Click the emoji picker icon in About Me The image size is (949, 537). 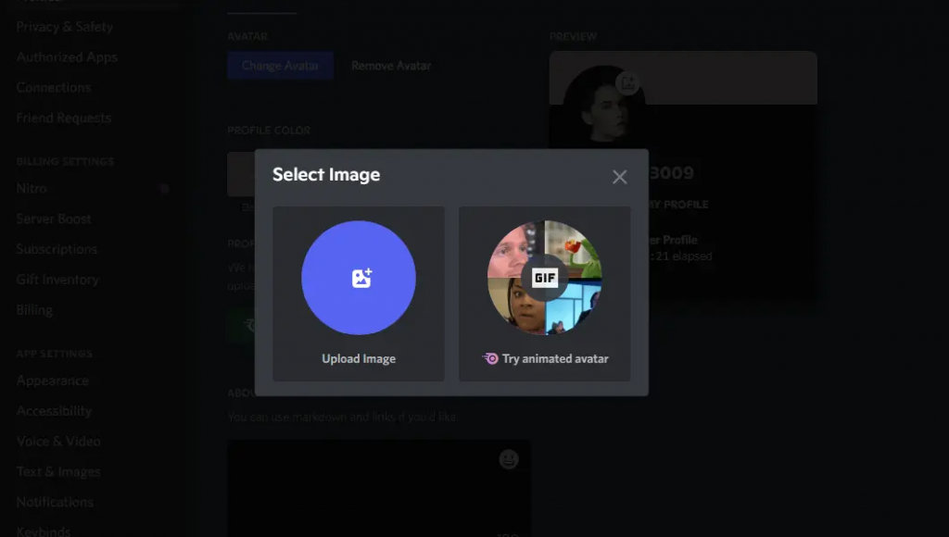click(x=509, y=459)
